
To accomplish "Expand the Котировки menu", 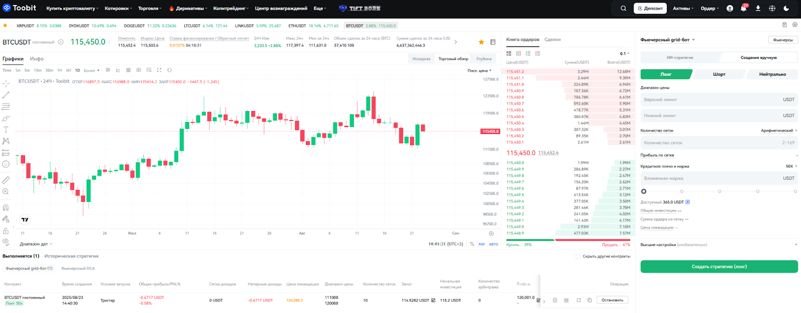I will click(x=118, y=8).
